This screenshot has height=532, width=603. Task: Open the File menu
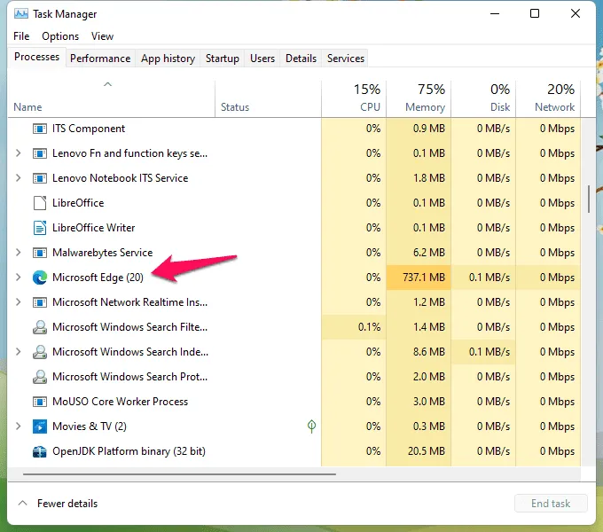(x=21, y=36)
